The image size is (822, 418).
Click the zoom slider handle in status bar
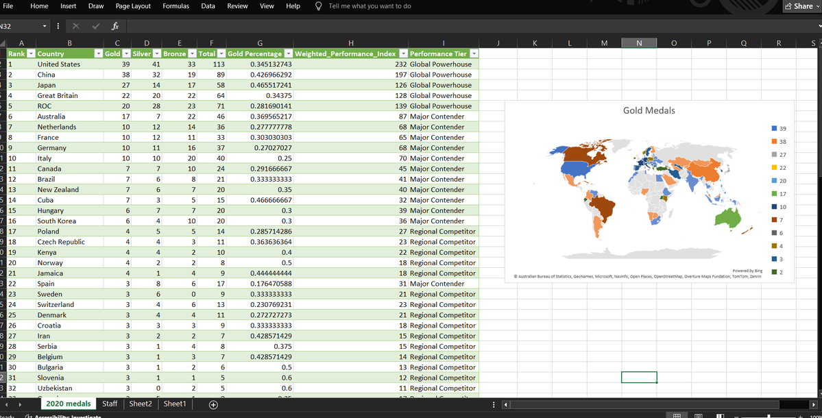pyautogui.click(x=769, y=416)
